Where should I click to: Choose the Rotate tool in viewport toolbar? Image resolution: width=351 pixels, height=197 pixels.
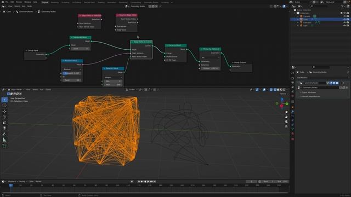pos(4,117)
